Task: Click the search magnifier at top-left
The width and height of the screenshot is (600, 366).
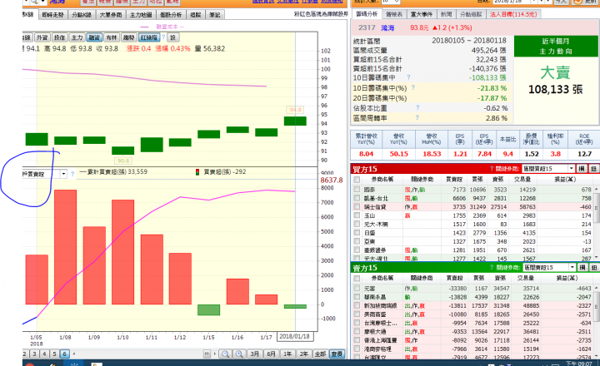Action: tap(33, 2)
